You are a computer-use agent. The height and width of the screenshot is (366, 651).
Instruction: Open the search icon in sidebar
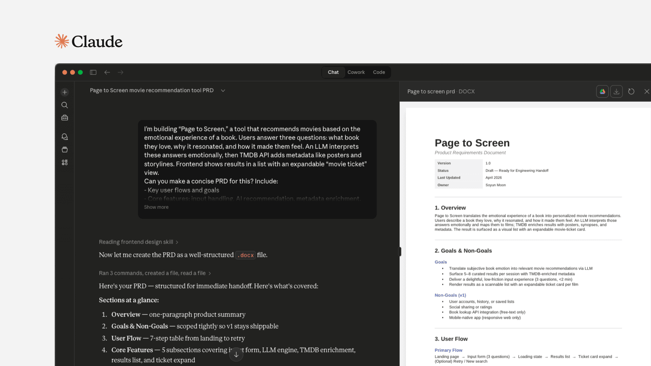65,105
